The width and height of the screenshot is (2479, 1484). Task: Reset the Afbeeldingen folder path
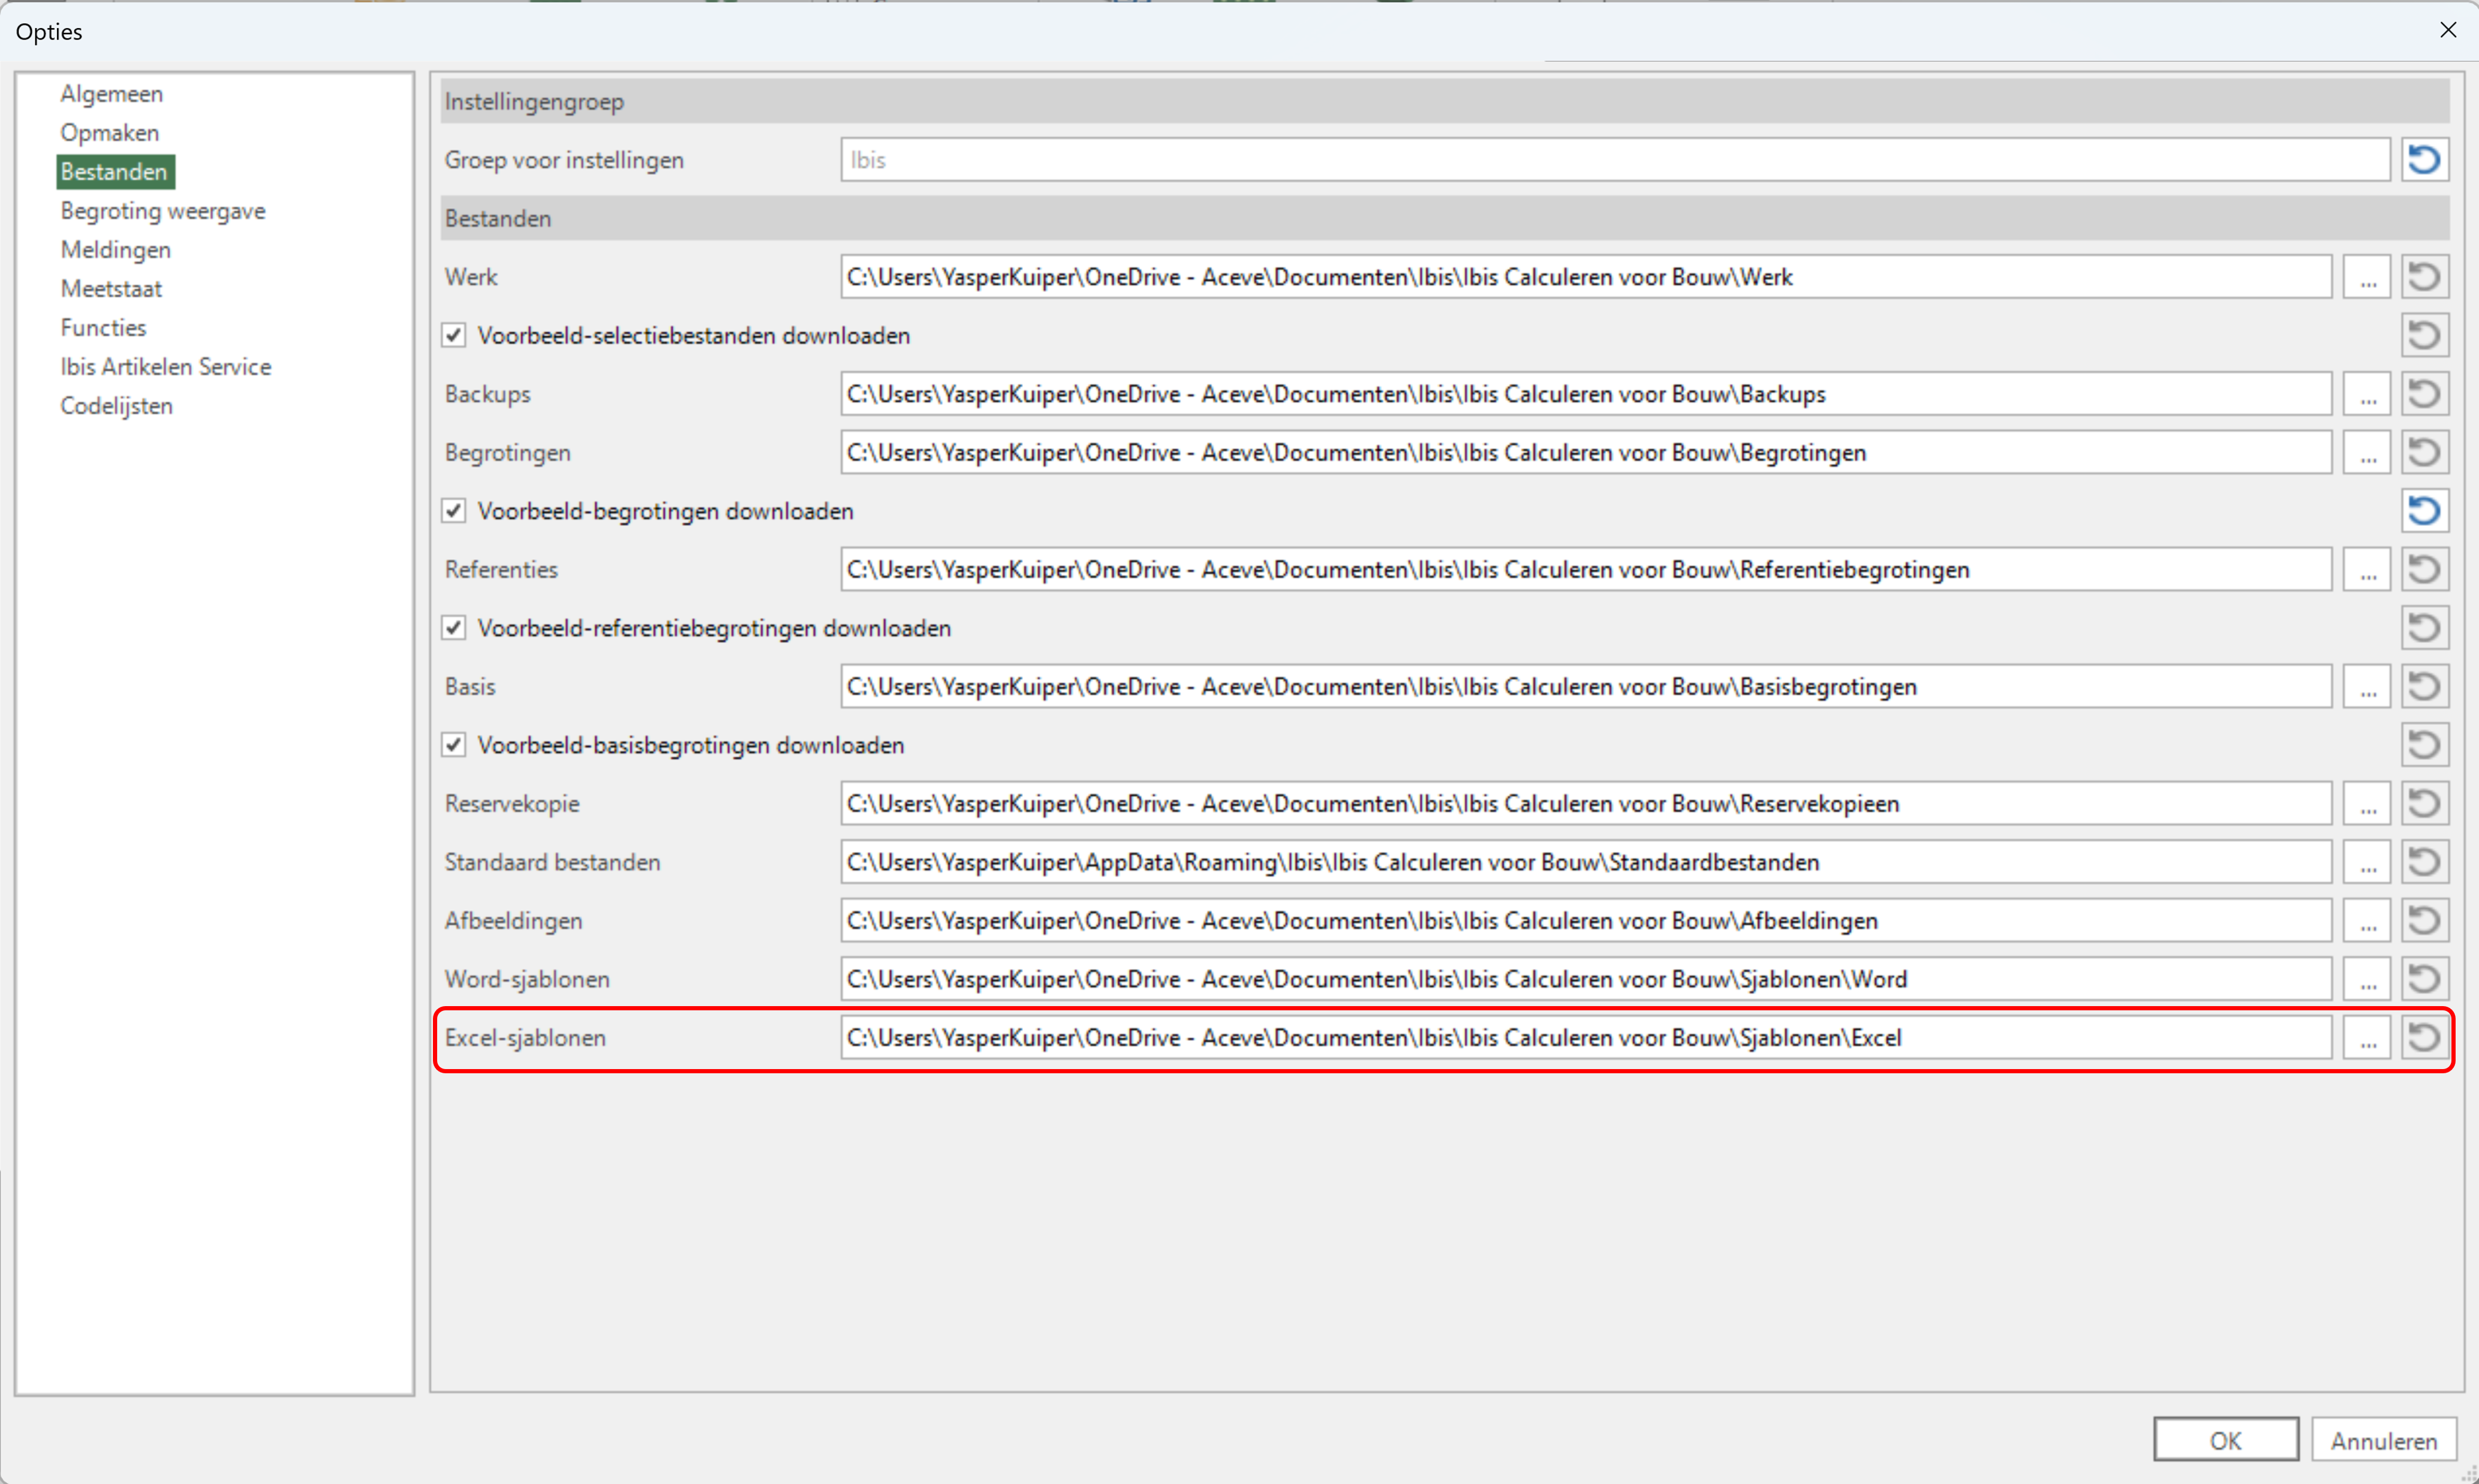click(x=2424, y=921)
